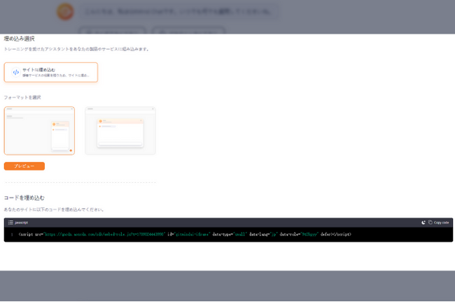Click the script embed code line
The height and width of the screenshot is (302, 455).
pos(185,234)
